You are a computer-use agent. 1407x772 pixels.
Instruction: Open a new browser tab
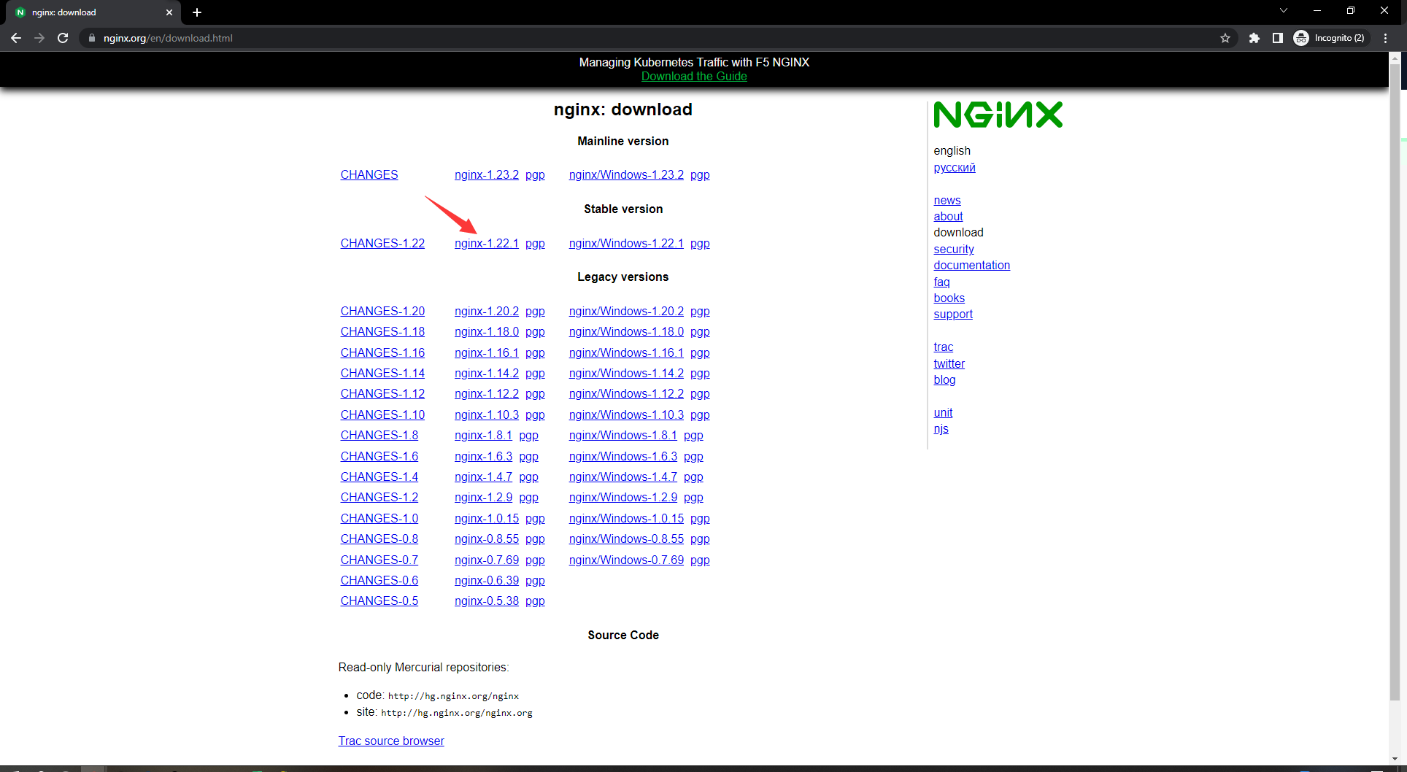[x=197, y=12]
